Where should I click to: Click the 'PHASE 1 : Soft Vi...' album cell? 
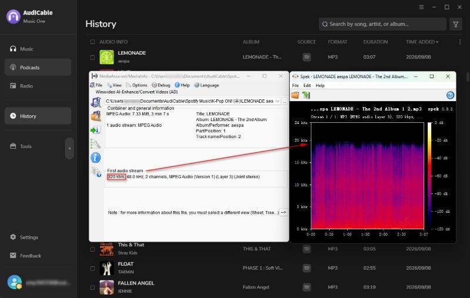[x=263, y=268]
